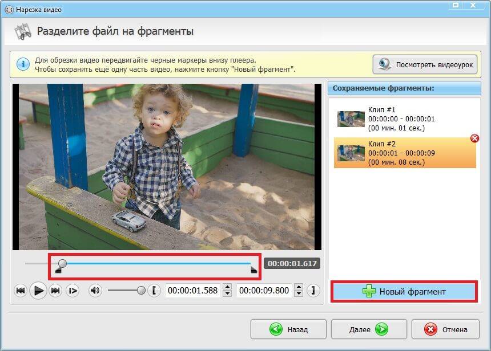Set end marker with right bracket button
The width and height of the screenshot is (491, 351).
click(x=313, y=291)
